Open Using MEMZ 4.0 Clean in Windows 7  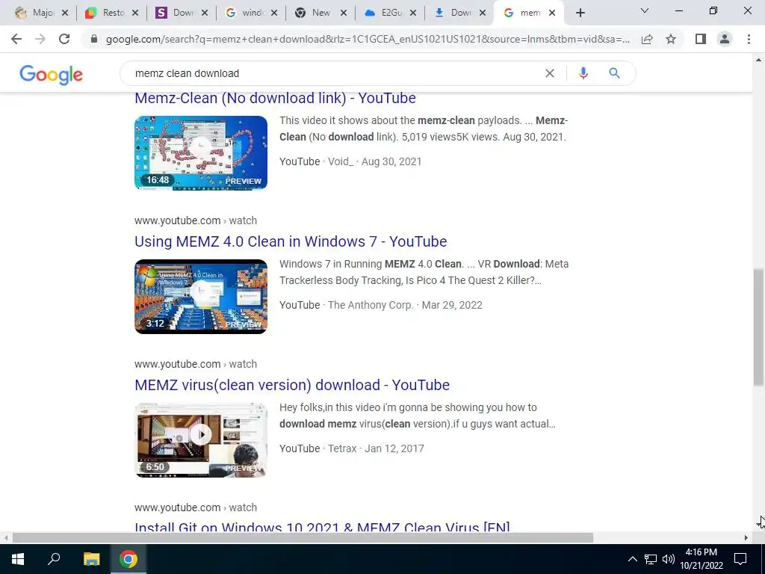pyautogui.click(x=291, y=241)
